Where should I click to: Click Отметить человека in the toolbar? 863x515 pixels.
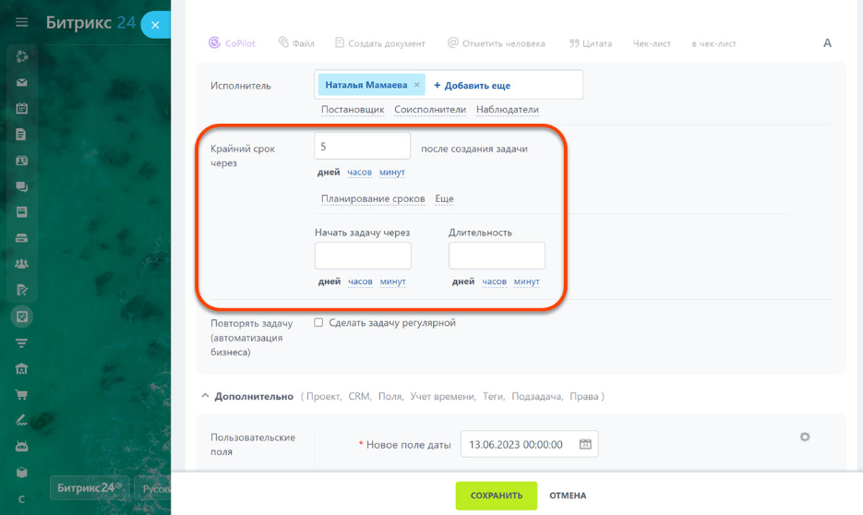click(x=496, y=43)
